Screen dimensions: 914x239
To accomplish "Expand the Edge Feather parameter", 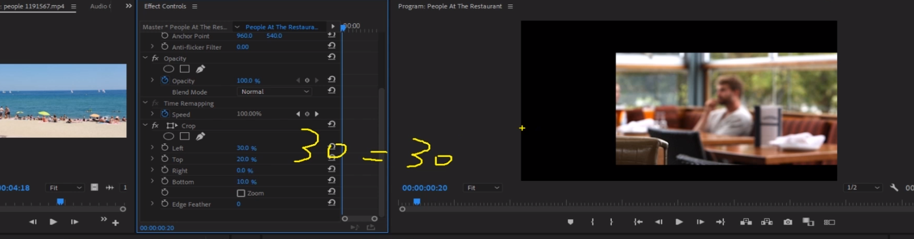I will (x=152, y=203).
